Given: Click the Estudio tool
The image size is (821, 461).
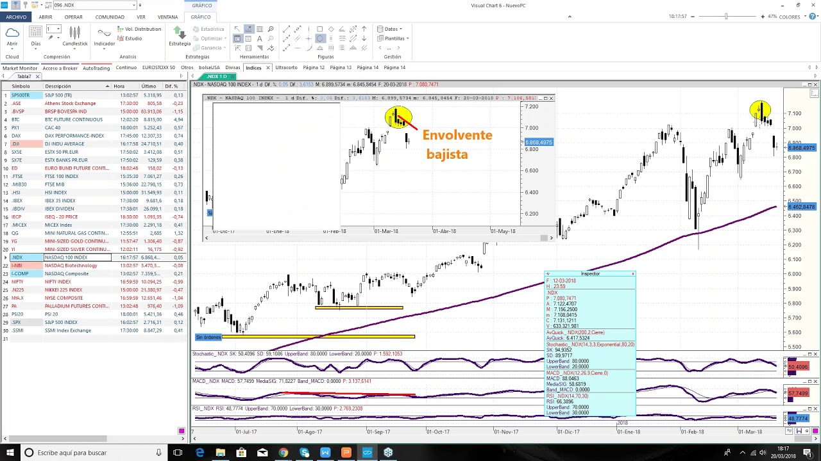Looking at the screenshot, I should coord(130,38).
